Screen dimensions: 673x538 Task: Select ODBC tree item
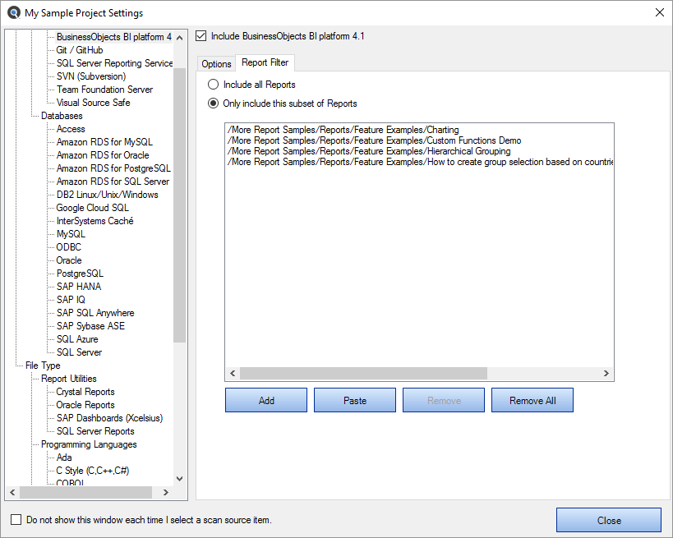(69, 247)
